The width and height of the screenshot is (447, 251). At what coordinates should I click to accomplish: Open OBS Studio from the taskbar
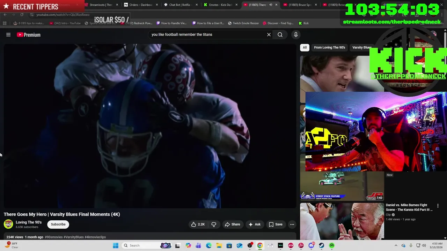coord(250,245)
